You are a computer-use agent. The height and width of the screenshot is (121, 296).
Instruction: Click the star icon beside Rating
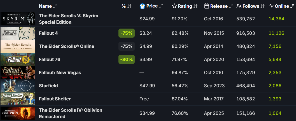[x=174, y=6]
